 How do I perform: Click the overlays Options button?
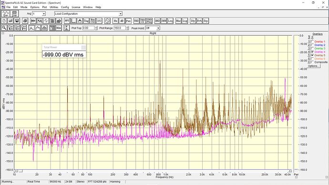point(314,66)
